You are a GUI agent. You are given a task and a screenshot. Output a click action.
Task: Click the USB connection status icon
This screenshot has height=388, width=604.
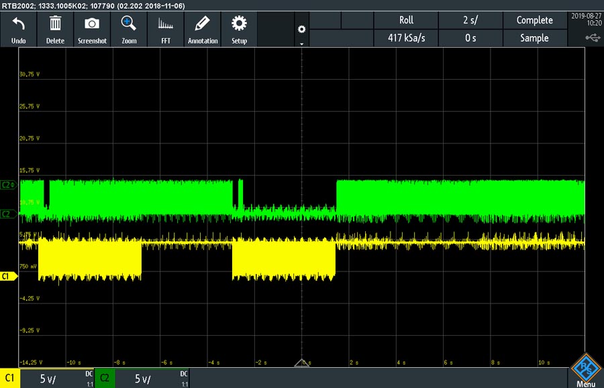(x=593, y=38)
